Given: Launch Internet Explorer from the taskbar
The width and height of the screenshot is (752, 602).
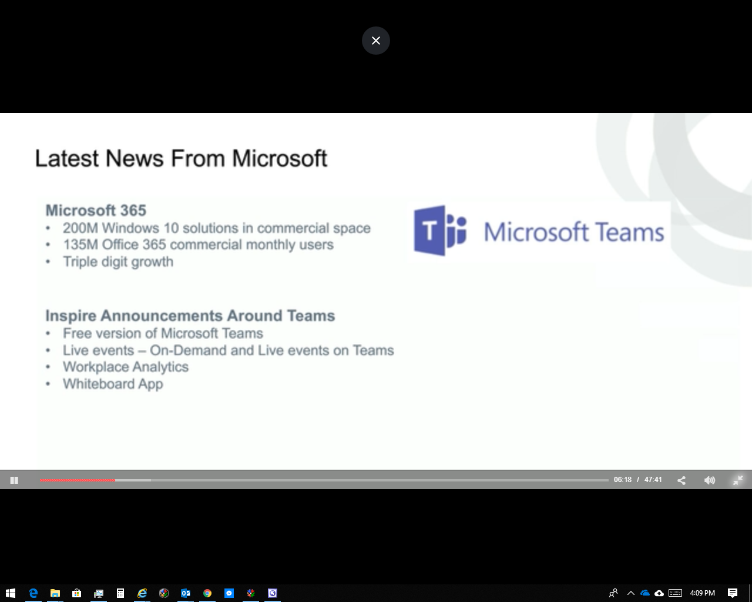Looking at the screenshot, I should point(142,593).
